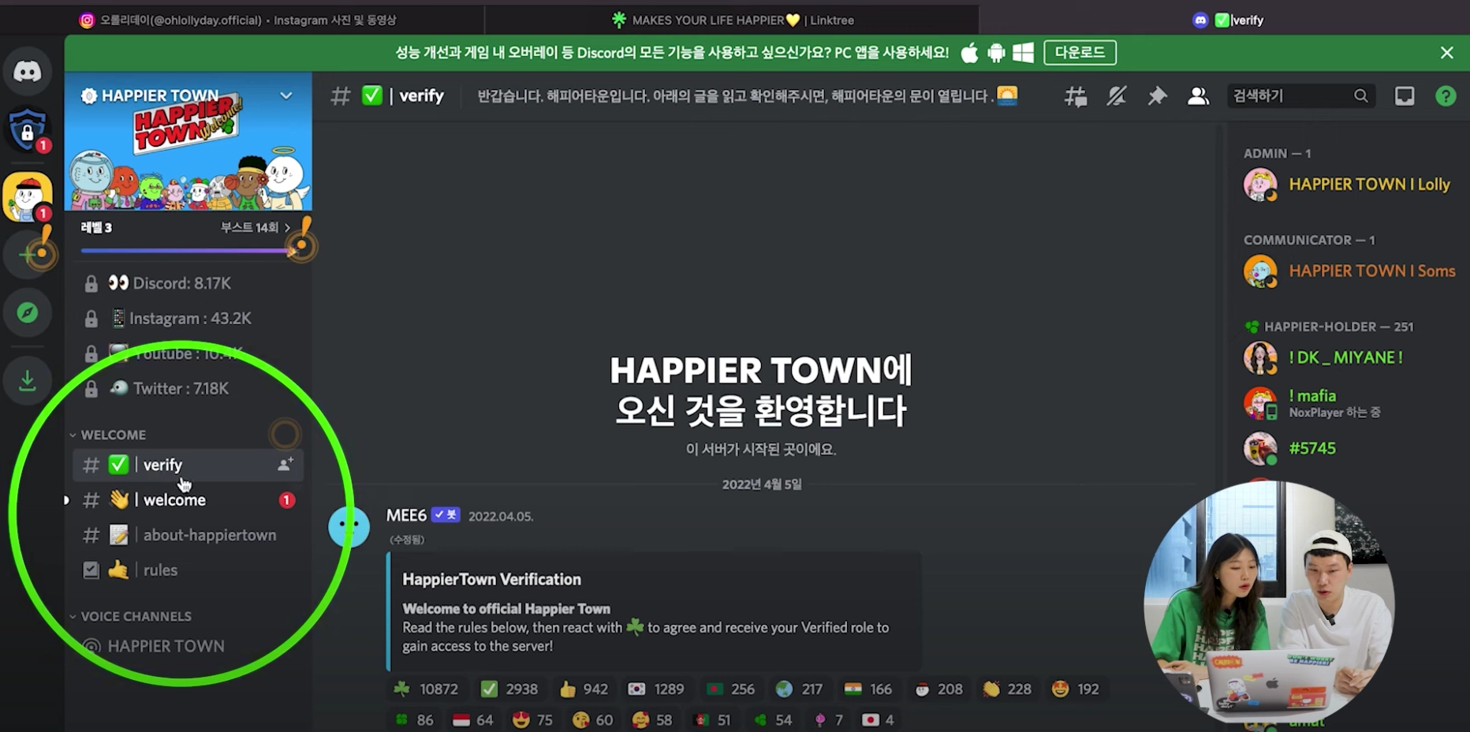Click the ! mafia member name
Viewport: 1470px width, 732px height.
(x=1312, y=396)
